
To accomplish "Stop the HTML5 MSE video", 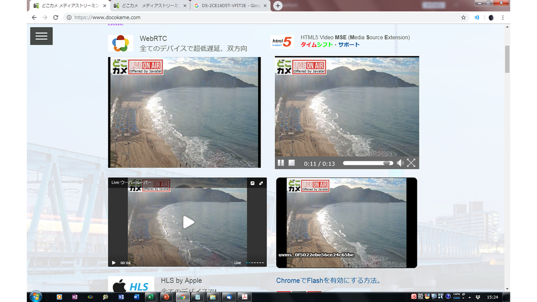I will coord(292,163).
